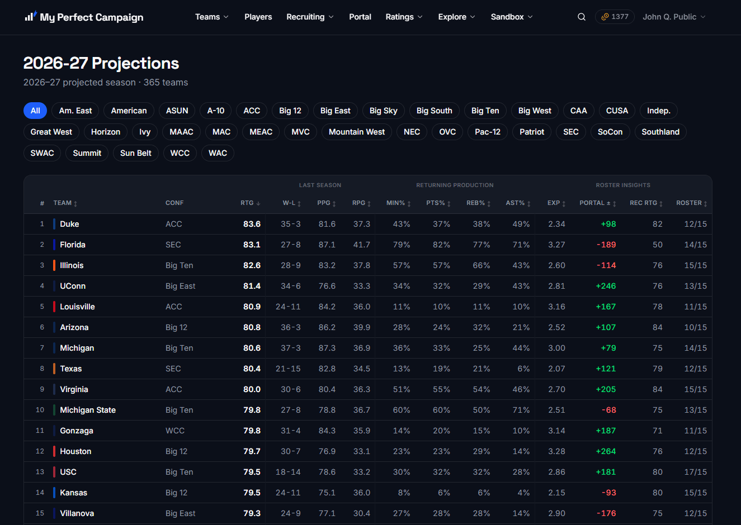Open the Louisville team link
Viewport: 741px width, 525px height.
(x=77, y=307)
